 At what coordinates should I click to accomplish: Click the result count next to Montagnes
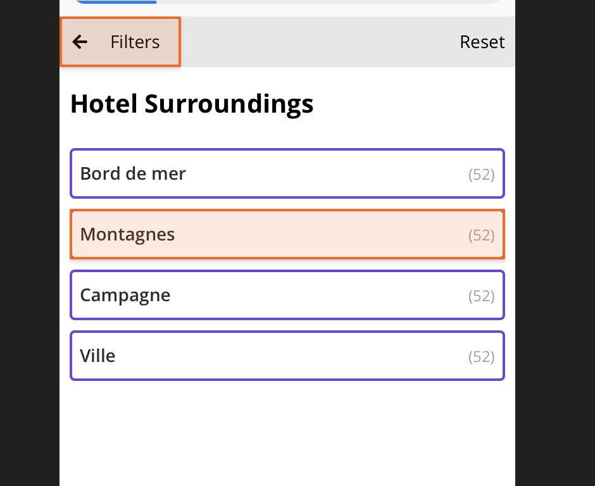pyautogui.click(x=481, y=235)
